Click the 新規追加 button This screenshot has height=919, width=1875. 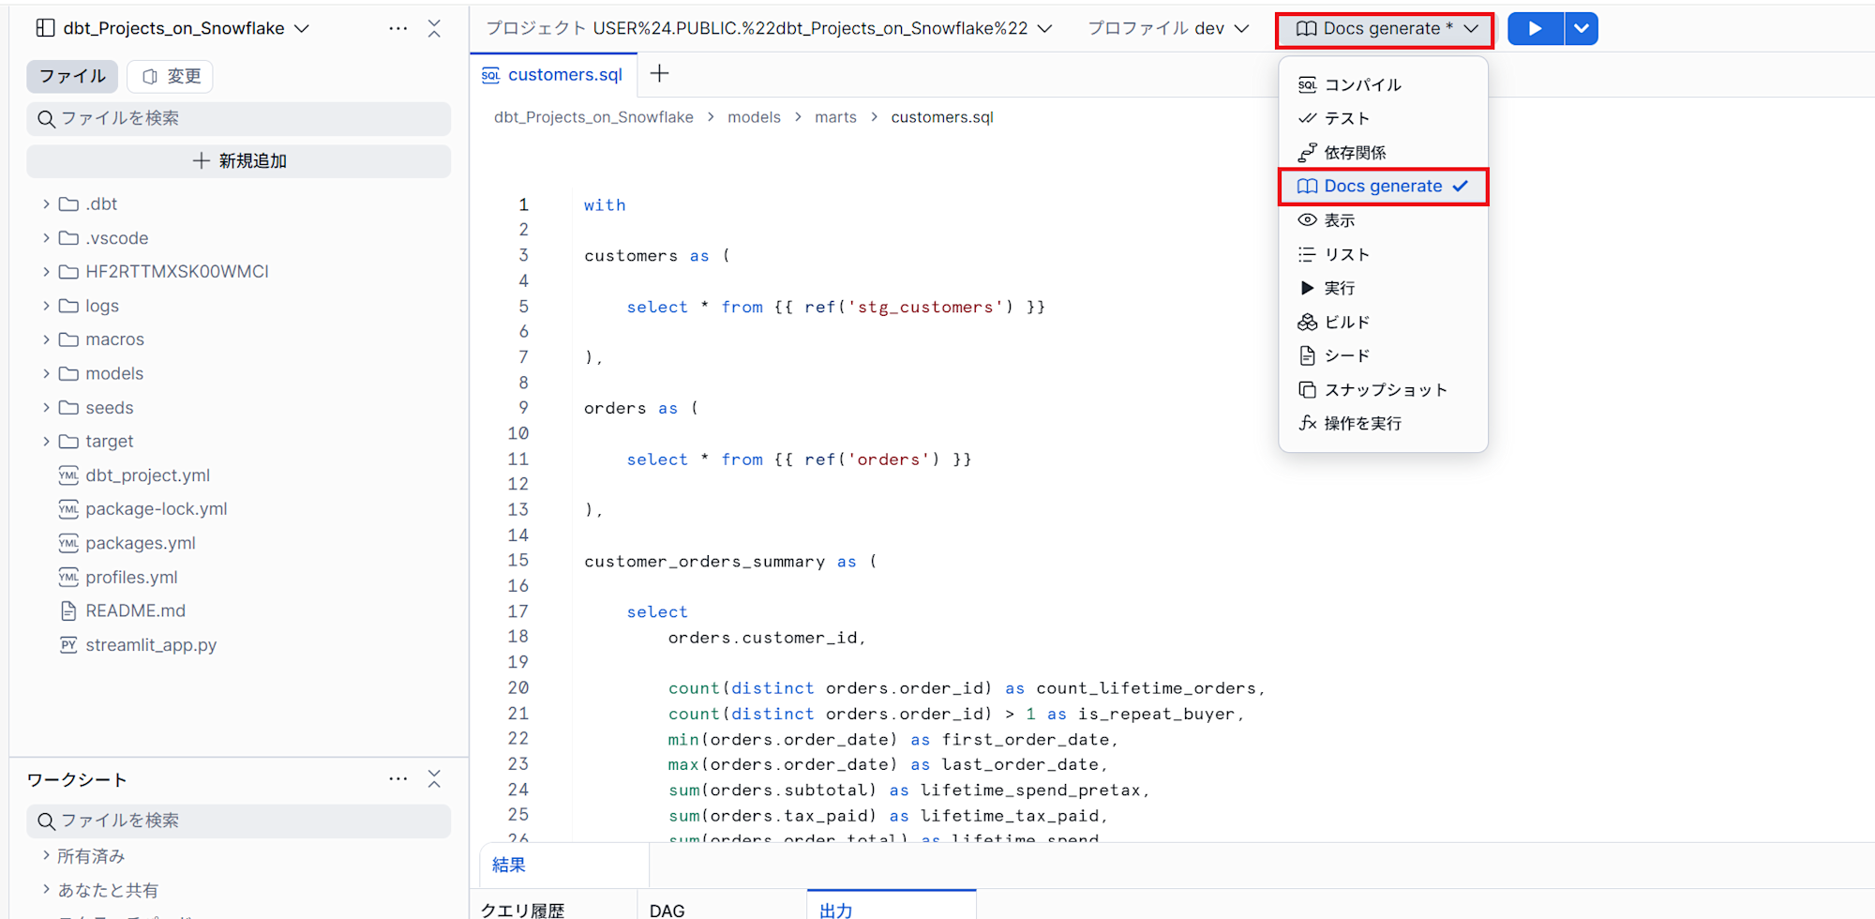click(x=238, y=161)
